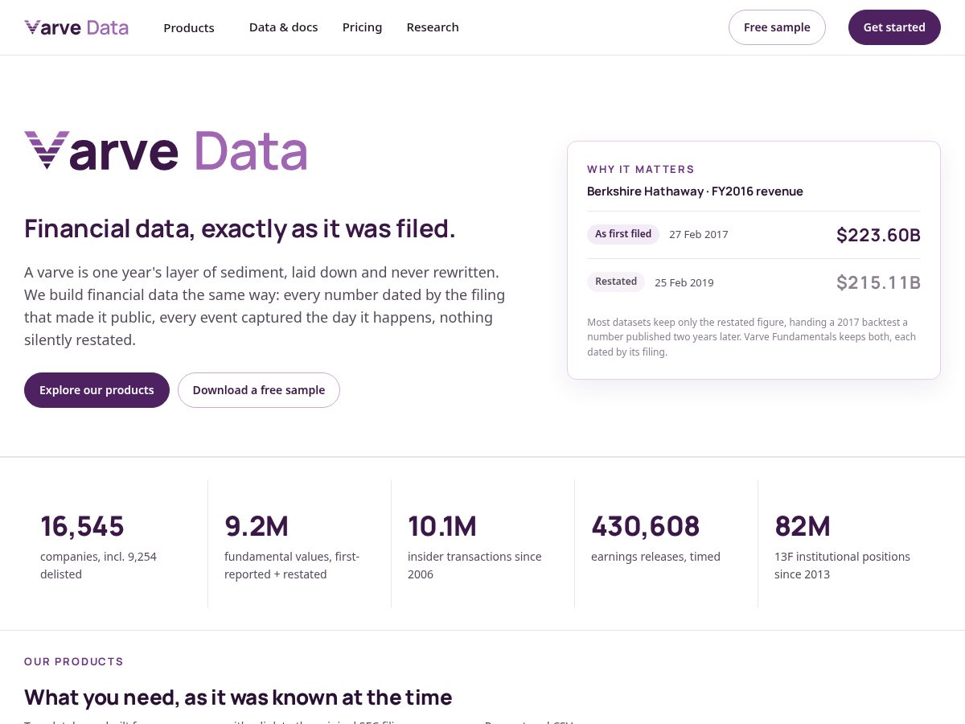
Task: Click the 25 Feb 2019 filing date
Action: [x=684, y=282]
